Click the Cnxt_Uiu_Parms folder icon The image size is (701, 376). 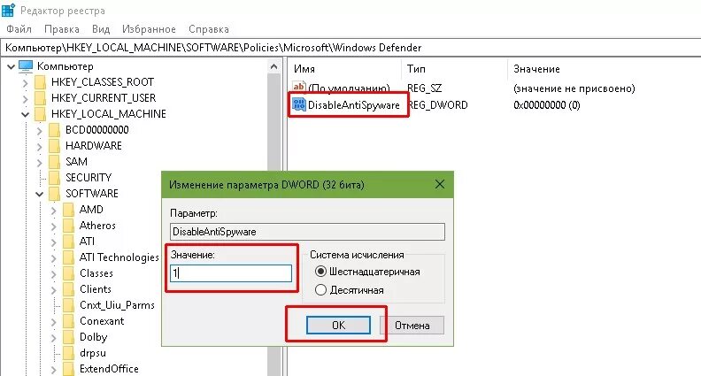point(68,305)
